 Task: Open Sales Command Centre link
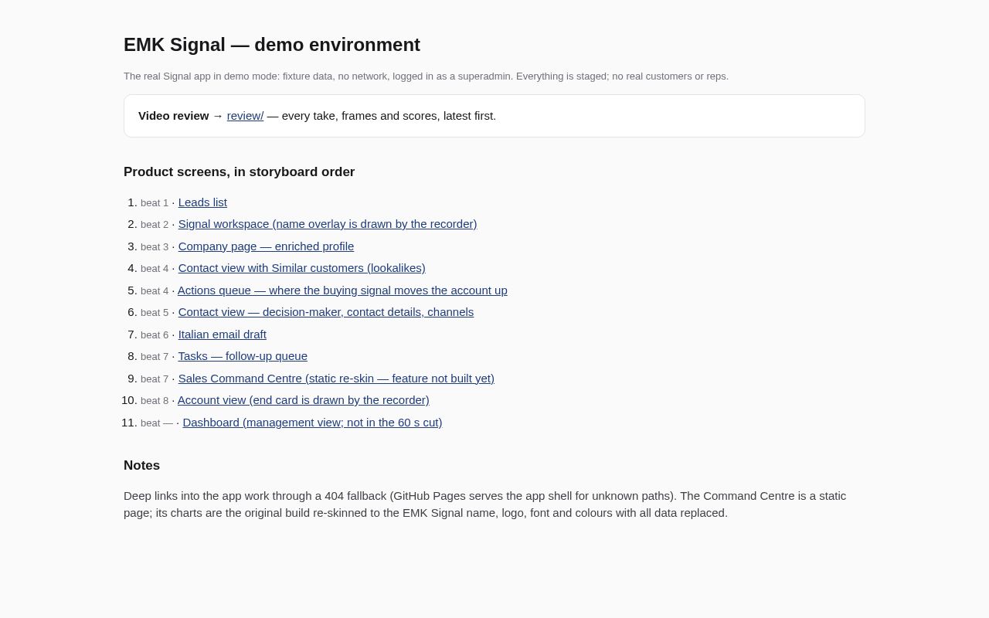pos(336,379)
